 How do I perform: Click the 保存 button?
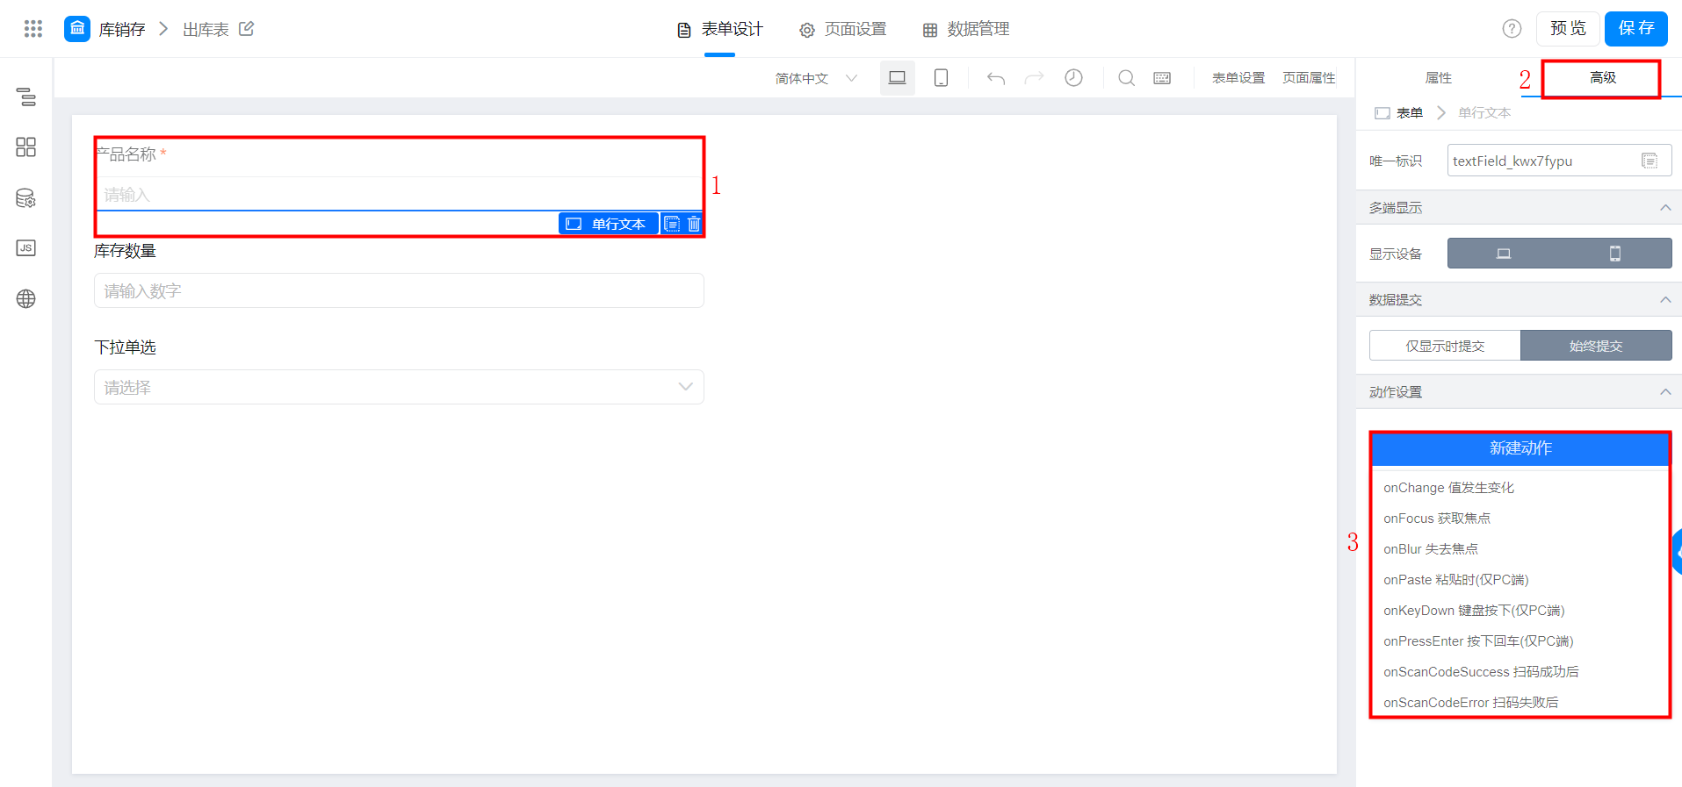1635,29
